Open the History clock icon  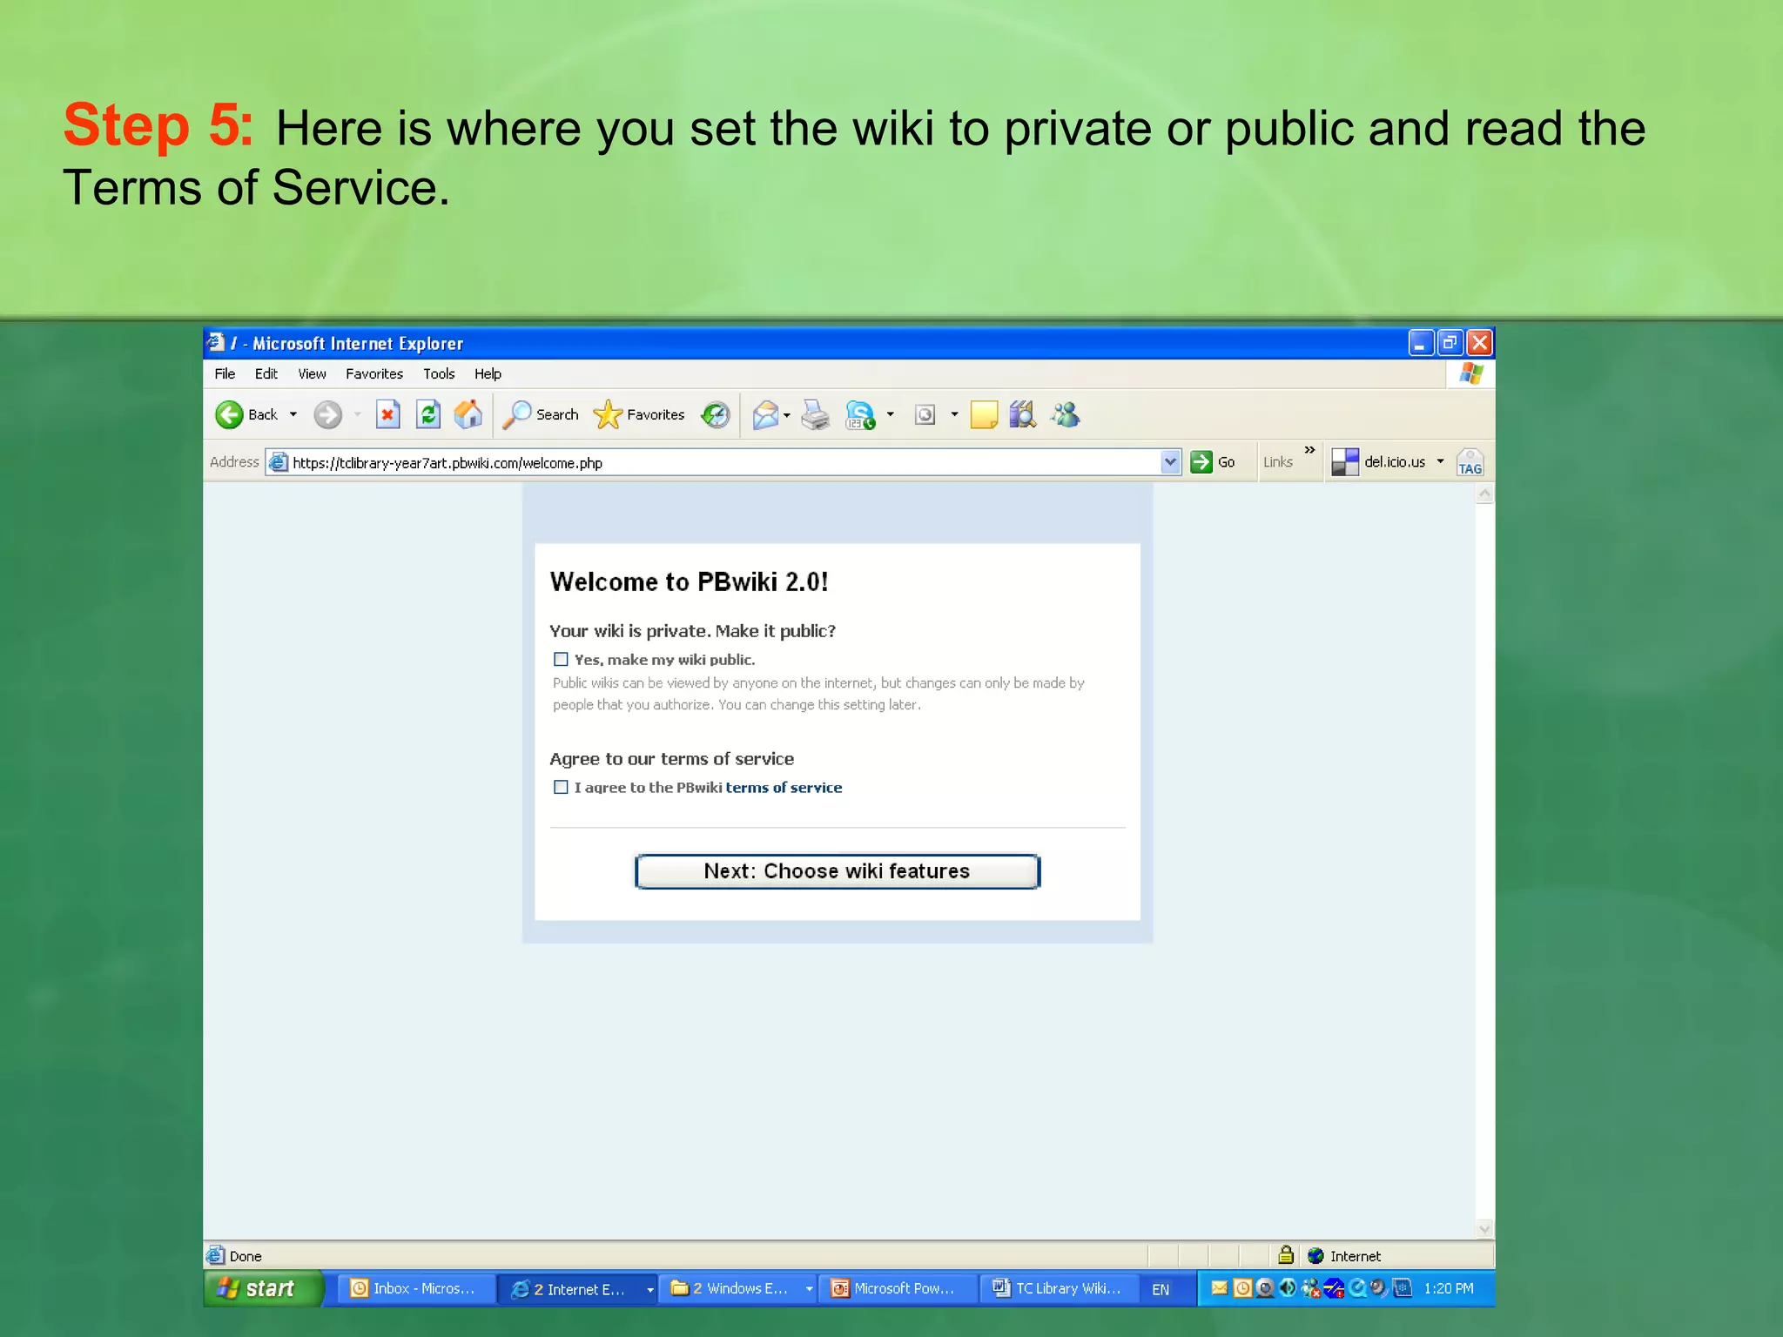pyautogui.click(x=716, y=415)
